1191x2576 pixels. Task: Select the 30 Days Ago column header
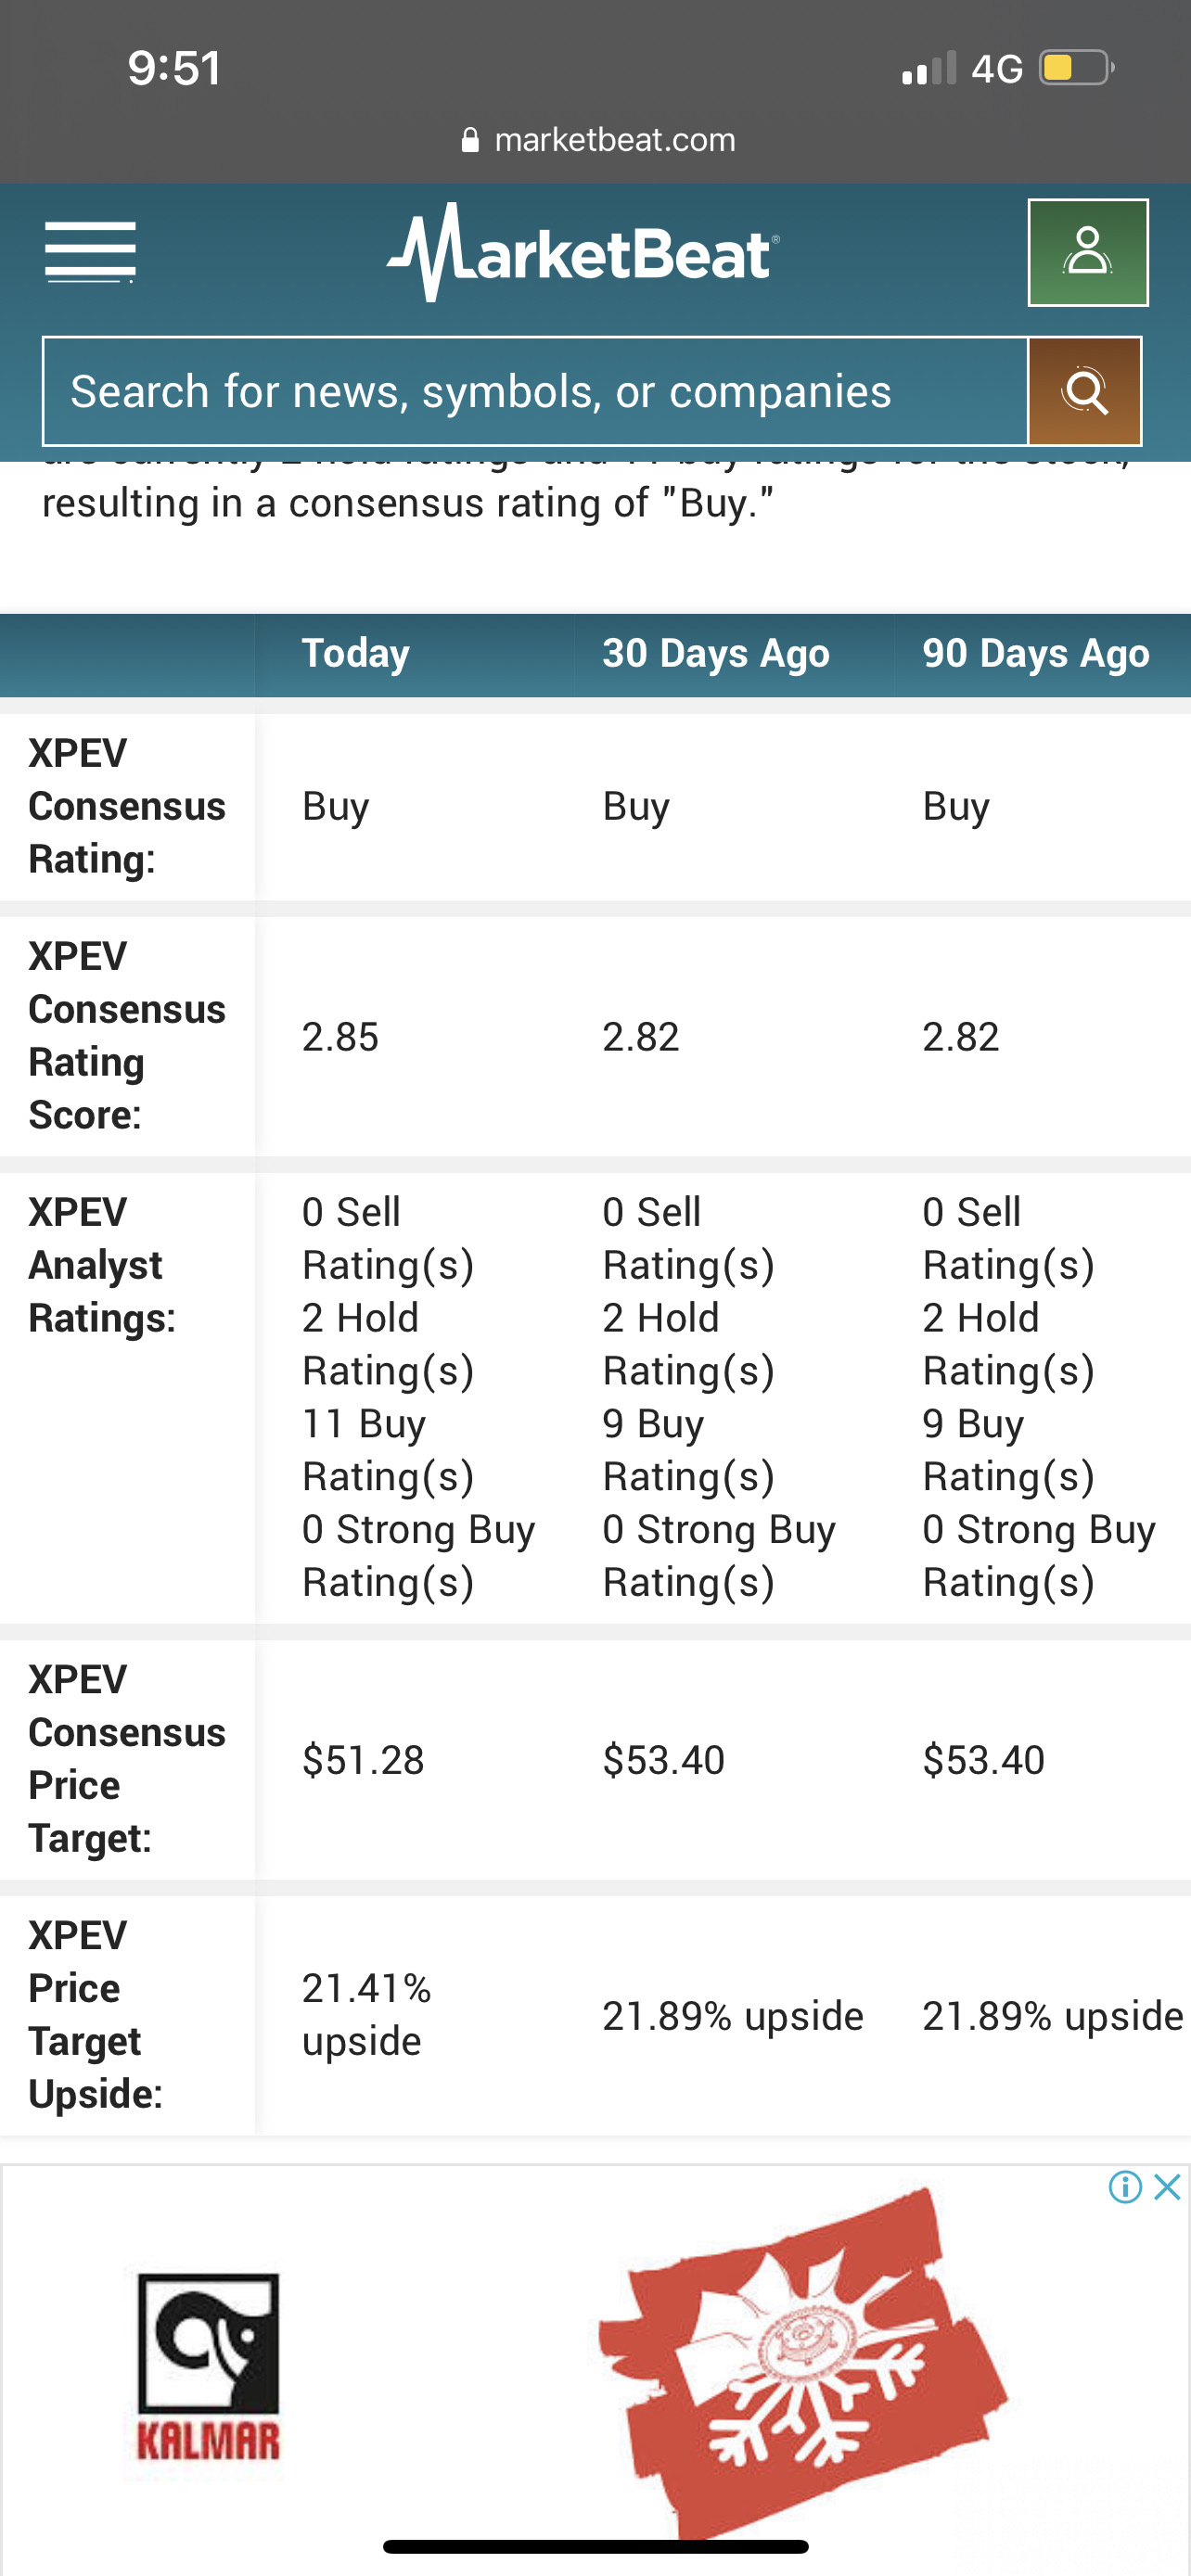(716, 654)
